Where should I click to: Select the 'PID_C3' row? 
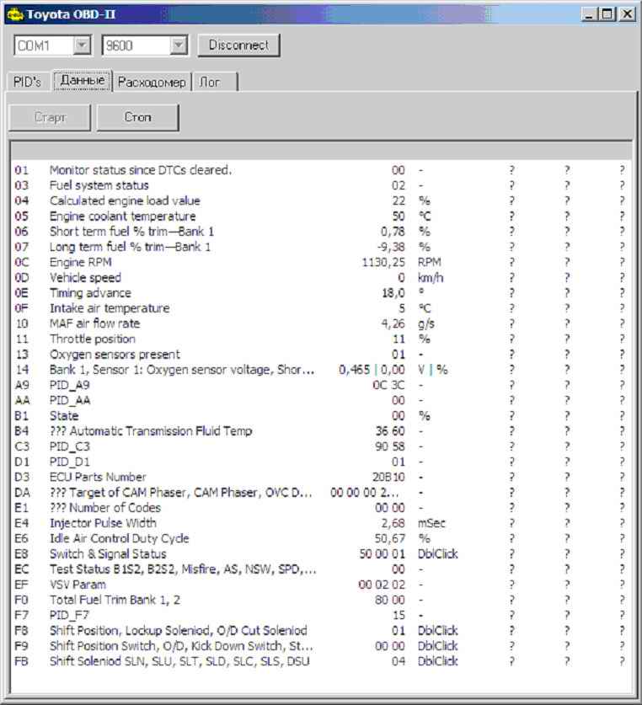tap(321, 446)
